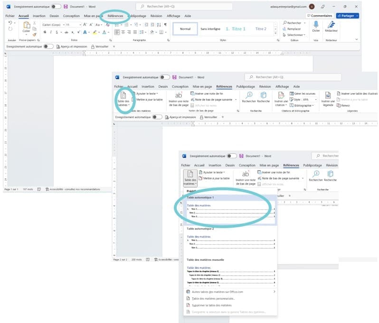
Task: Toggle italic I button in top window
Action: click(x=51, y=32)
